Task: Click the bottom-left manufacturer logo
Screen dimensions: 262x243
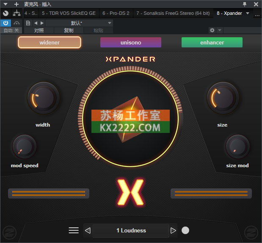Action: click(x=10, y=232)
